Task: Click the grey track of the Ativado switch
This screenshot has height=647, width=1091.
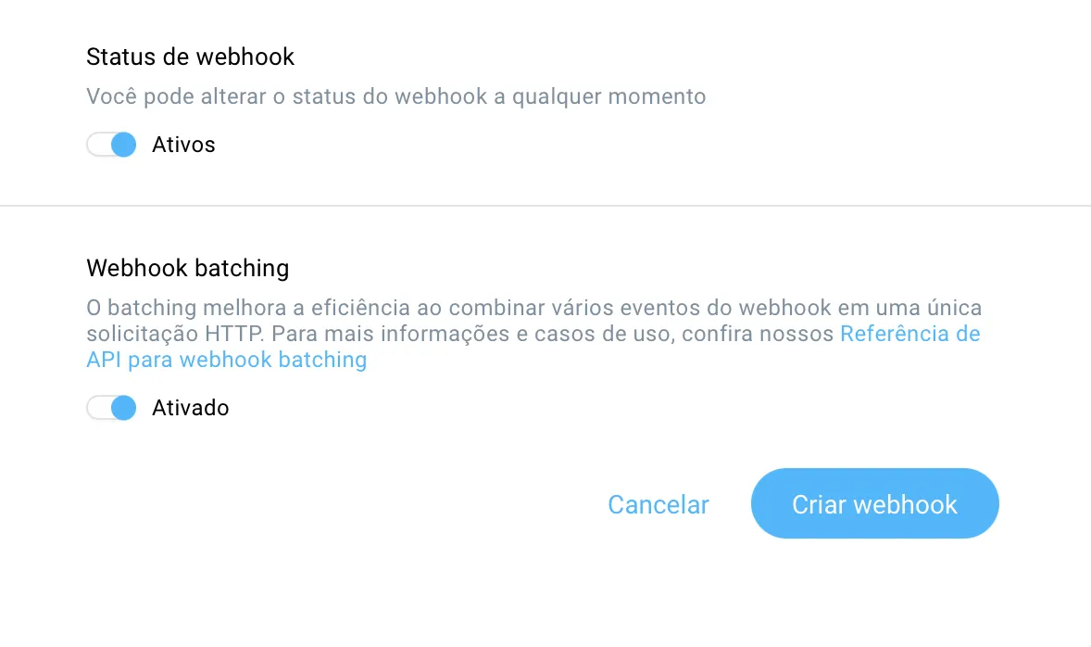Action: point(98,408)
